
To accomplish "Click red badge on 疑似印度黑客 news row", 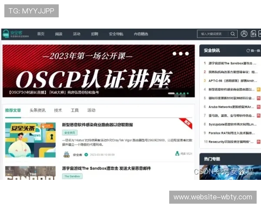I will 258,98.
